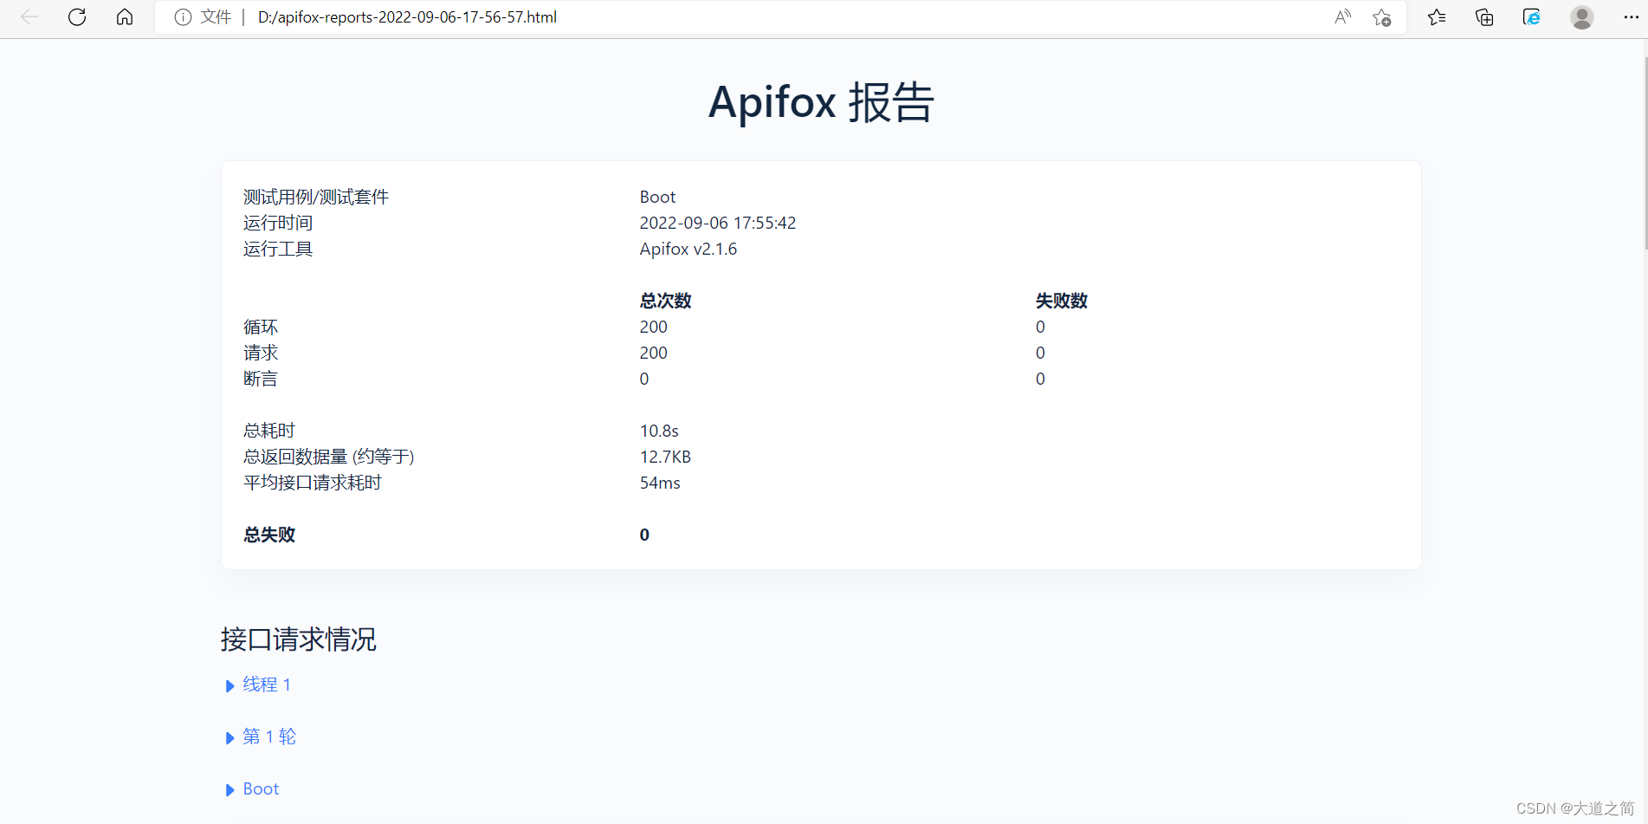Add this page to favorites star
This screenshot has width=1648, height=824.
pyautogui.click(x=1382, y=17)
